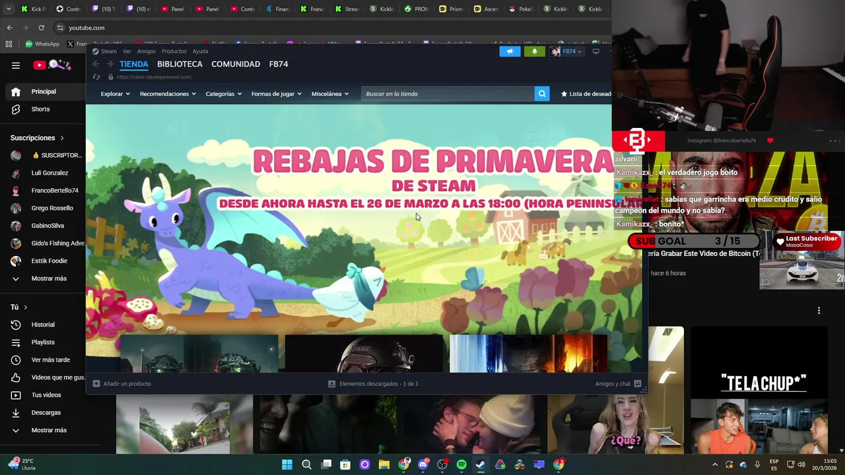Select the TIENDA tab

134,64
